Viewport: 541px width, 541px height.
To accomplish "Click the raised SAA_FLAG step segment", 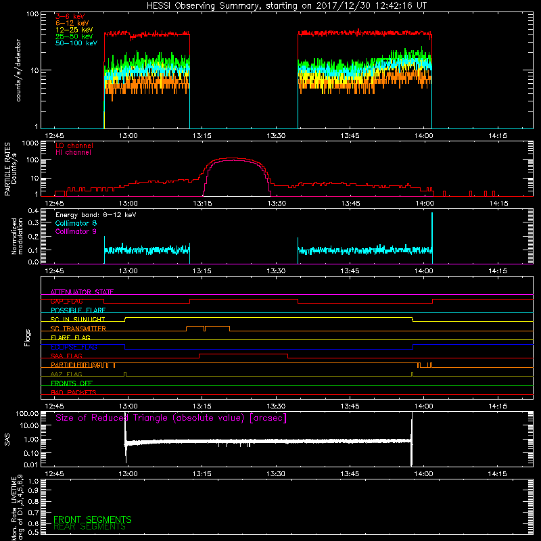I will [243, 354].
